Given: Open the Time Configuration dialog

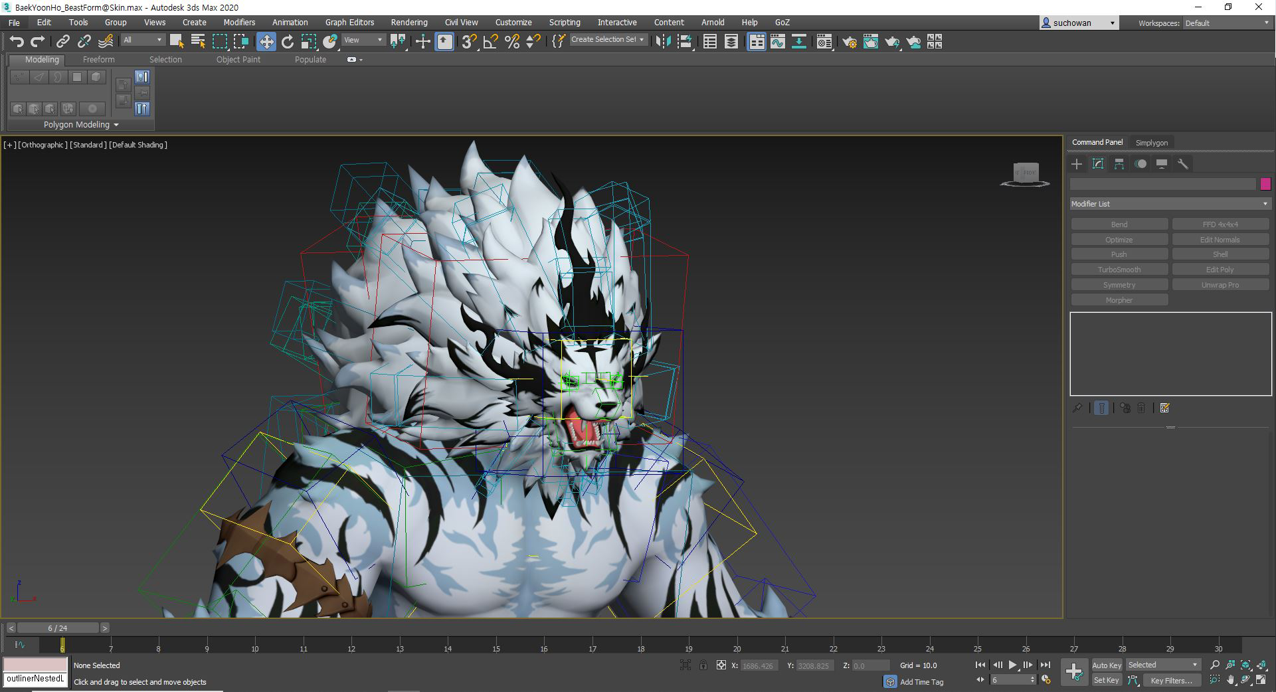Looking at the screenshot, I should click(x=1046, y=680).
